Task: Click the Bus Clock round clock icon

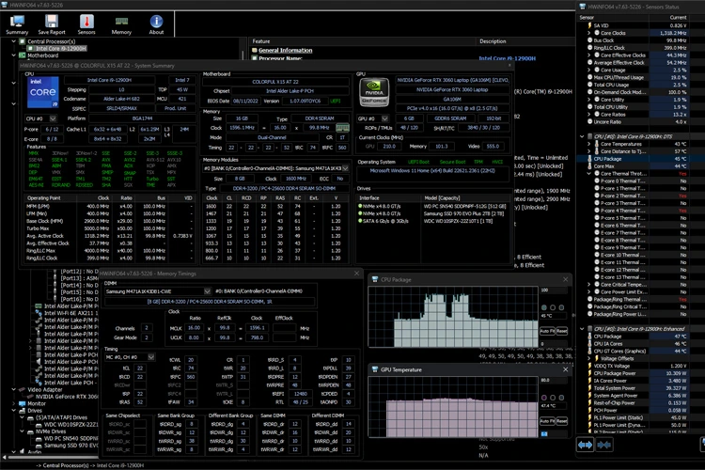Action: (589, 40)
